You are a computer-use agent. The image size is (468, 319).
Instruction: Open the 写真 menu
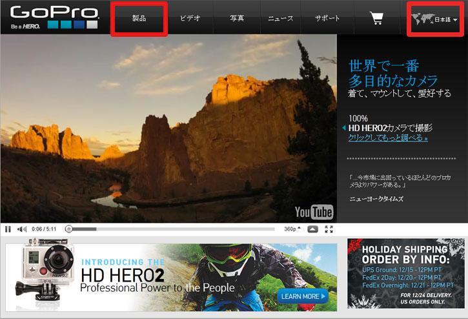click(237, 18)
